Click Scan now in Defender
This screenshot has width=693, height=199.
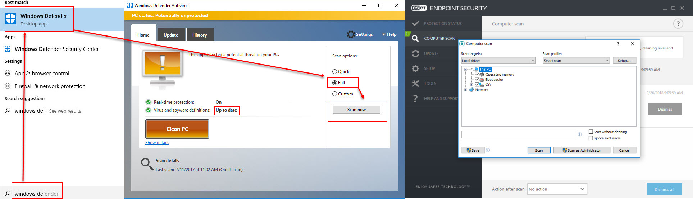coord(356,110)
